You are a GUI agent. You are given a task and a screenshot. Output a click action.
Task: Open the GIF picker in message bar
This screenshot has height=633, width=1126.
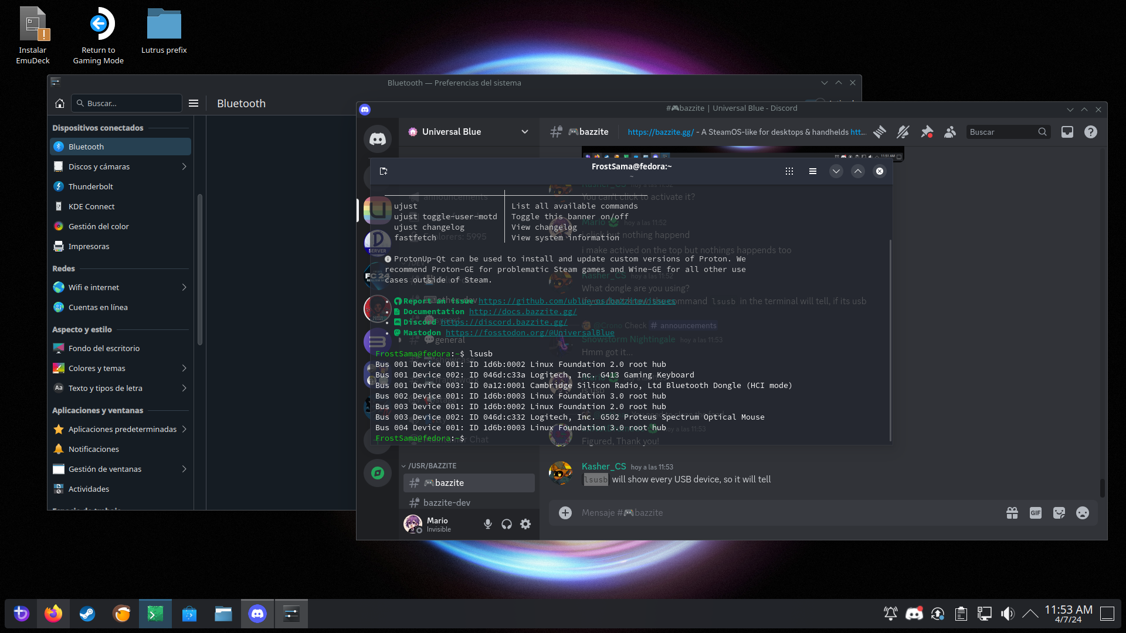(1036, 513)
